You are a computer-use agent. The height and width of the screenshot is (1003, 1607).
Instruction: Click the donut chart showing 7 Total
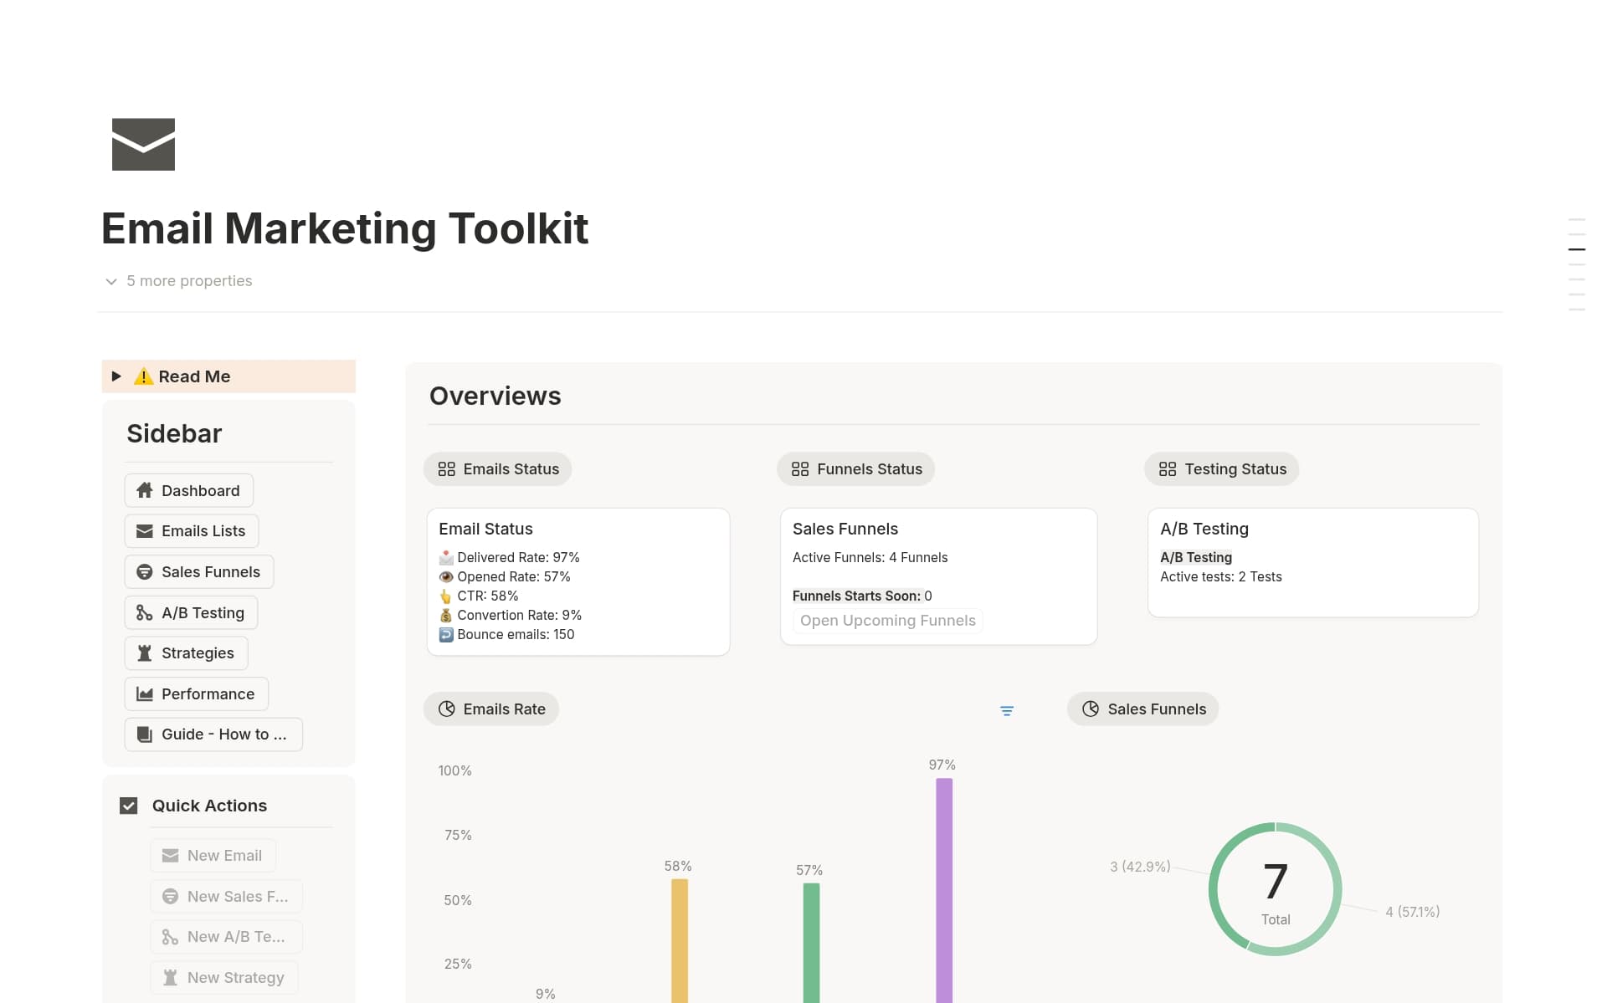[1275, 888]
